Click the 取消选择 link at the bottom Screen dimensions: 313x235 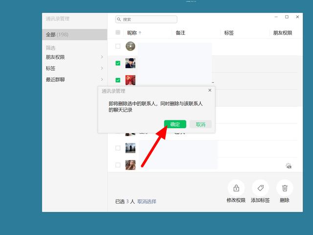[x=147, y=201]
